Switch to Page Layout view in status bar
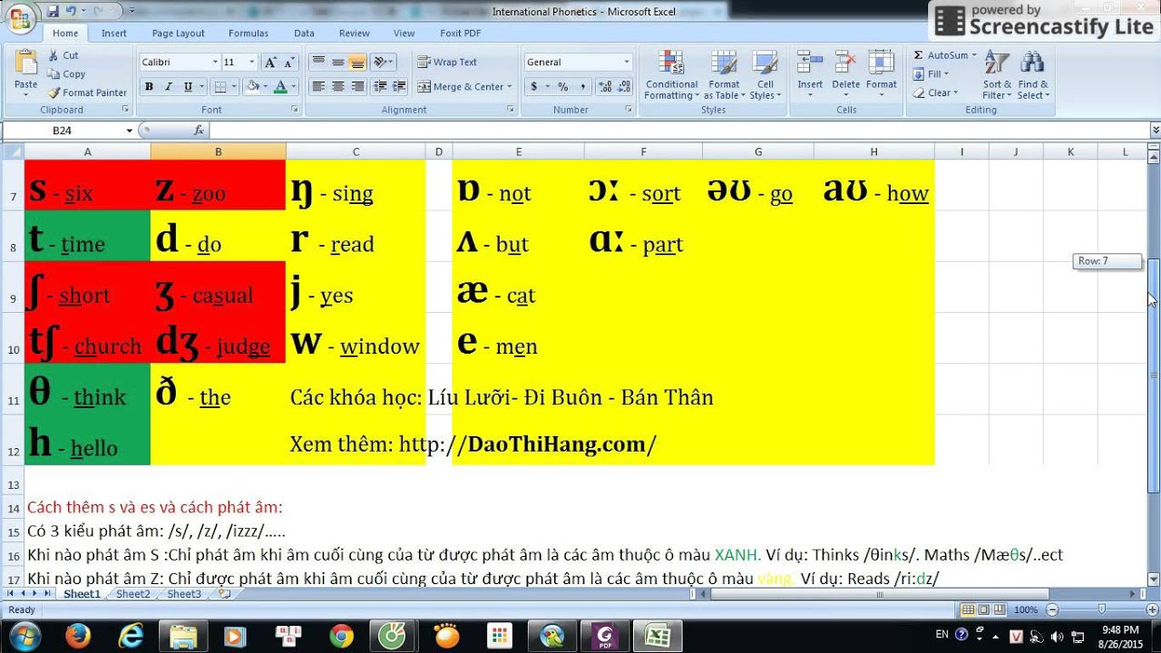This screenshot has height=653, width=1161. [984, 610]
